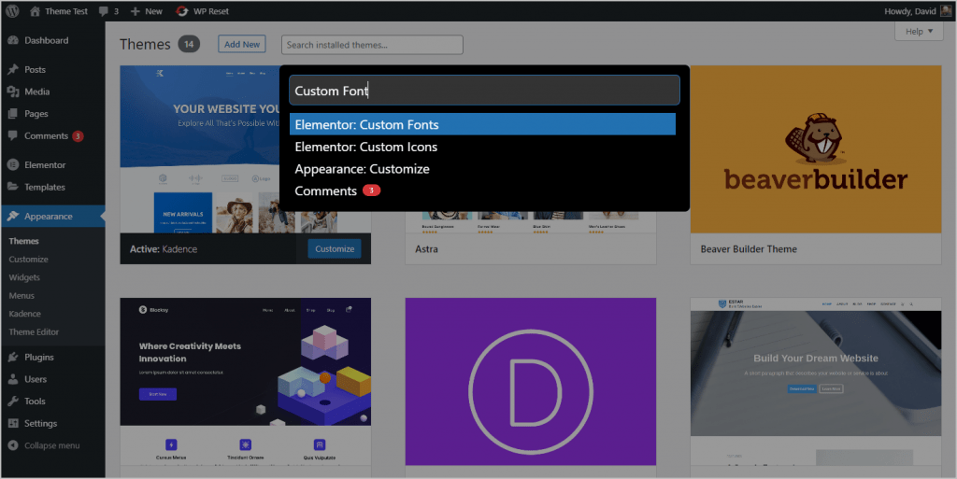Image resolution: width=957 pixels, height=479 pixels.
Task: Click the Plugins plug icon
Action: [x=13, y=357]
